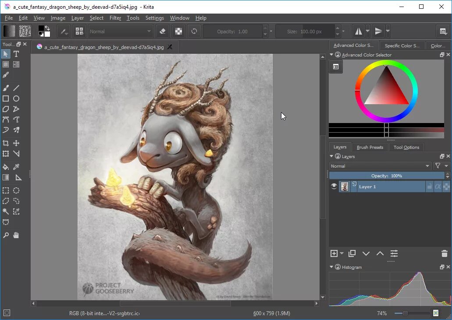
Task: Select the Contiguous Selection magic wand tool
Action: tap(5, 212)
